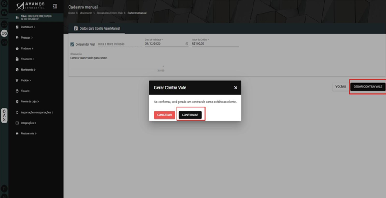
Task: Click the Valor do Crédito field
Action: tap(215, 44)
